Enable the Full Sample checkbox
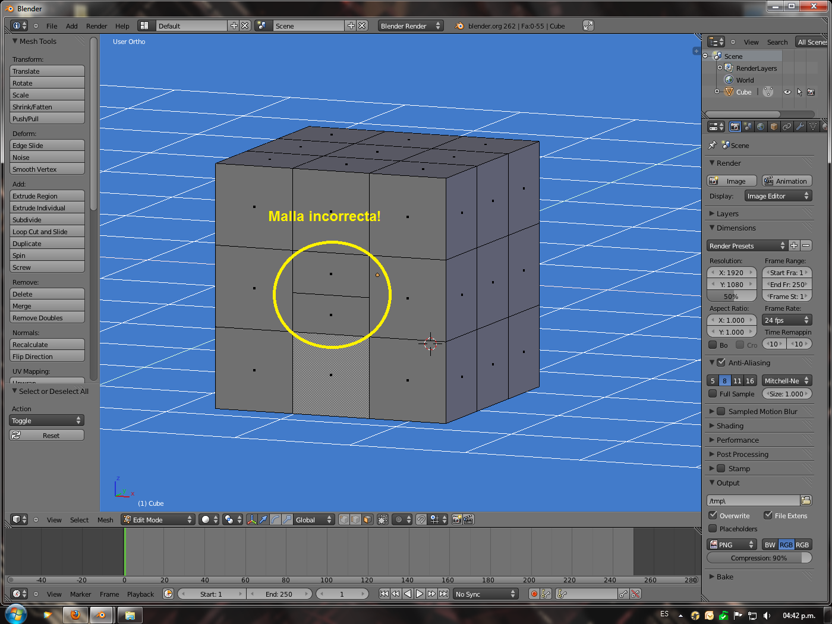This screenshot has height=624, width=832. coord(713,393)
